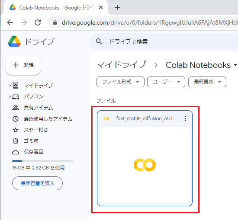Image resolution: width=238 pixels, height=220 pixels.
Task: Open the ユーザー filter dropdown
Action: click(166, 82)
